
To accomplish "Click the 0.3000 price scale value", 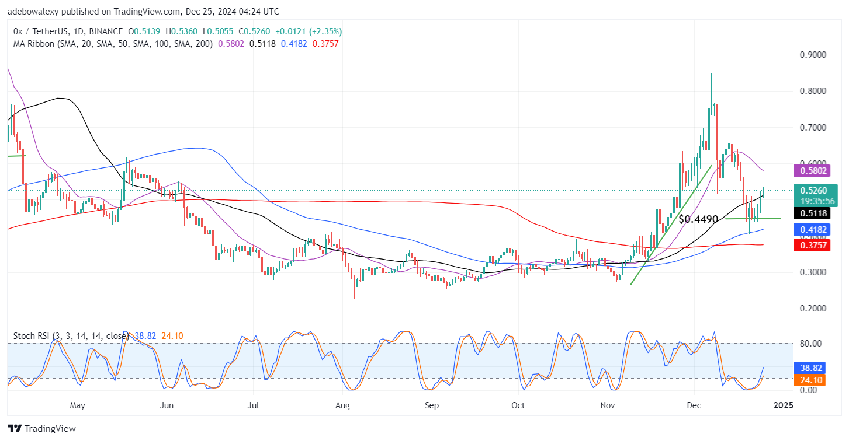I will tap(813, 272).
